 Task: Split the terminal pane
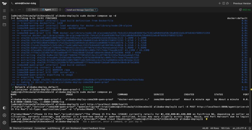[x=224, y=3]
